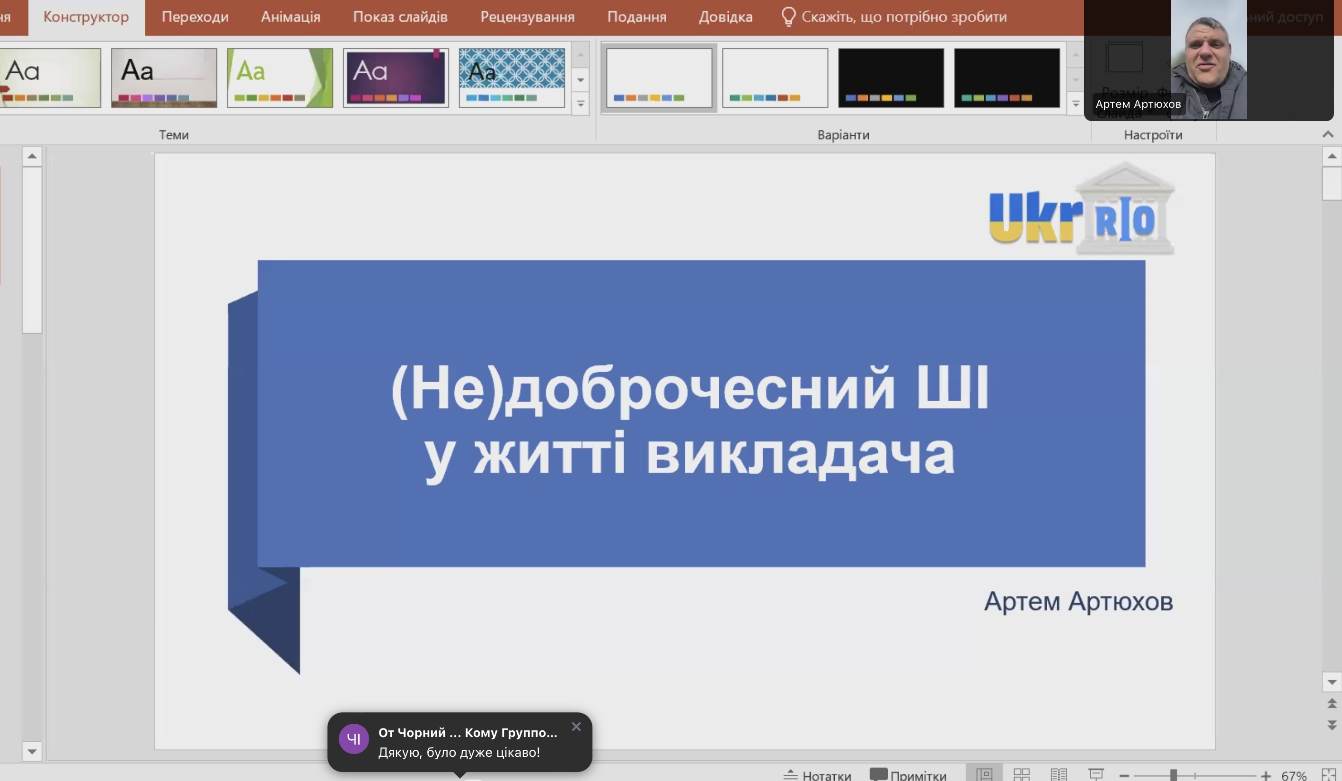This screenshot has height=781, width=1342.
Task: Open the Анімація tab
Action: [x=290, y=17]
